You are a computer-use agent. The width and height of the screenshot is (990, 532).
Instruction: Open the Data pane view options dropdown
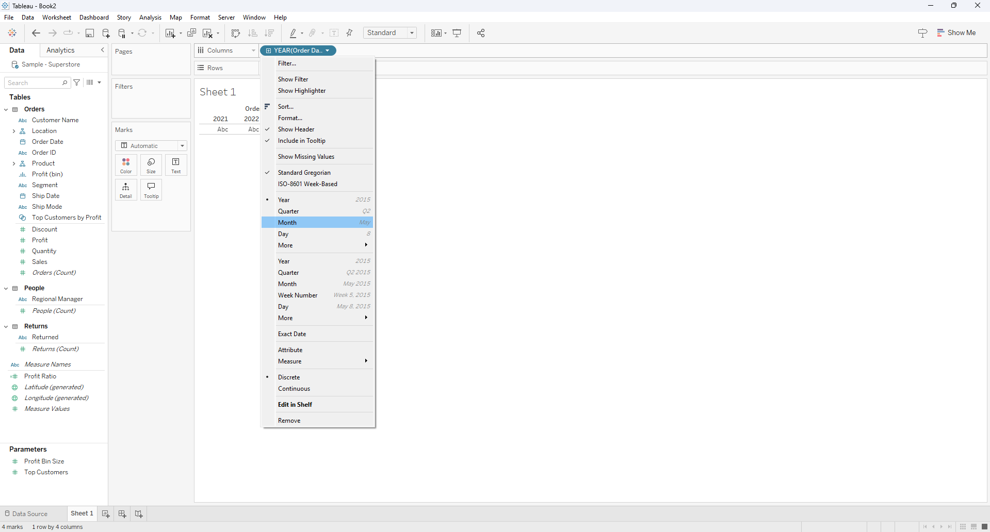(x=93, y=82)
